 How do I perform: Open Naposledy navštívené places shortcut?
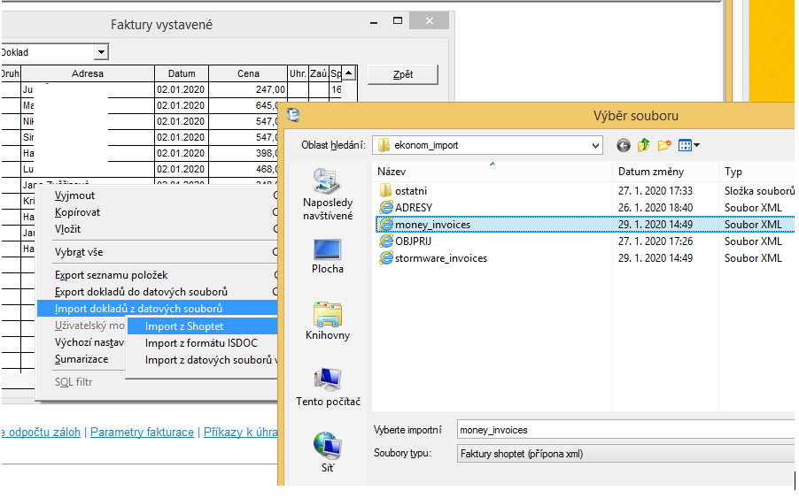[x=328, y=194]
